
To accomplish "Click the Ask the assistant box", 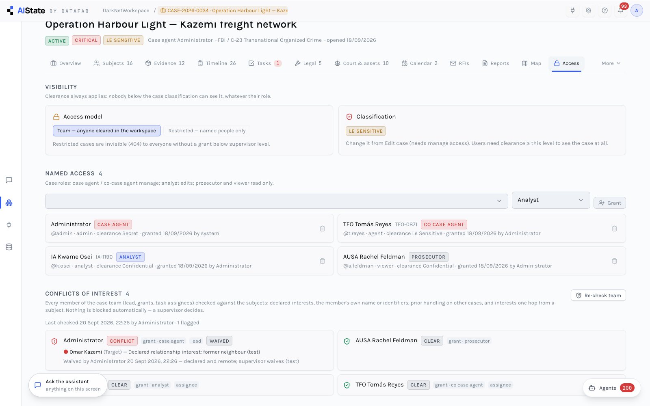I will click(x=68, y=385).
